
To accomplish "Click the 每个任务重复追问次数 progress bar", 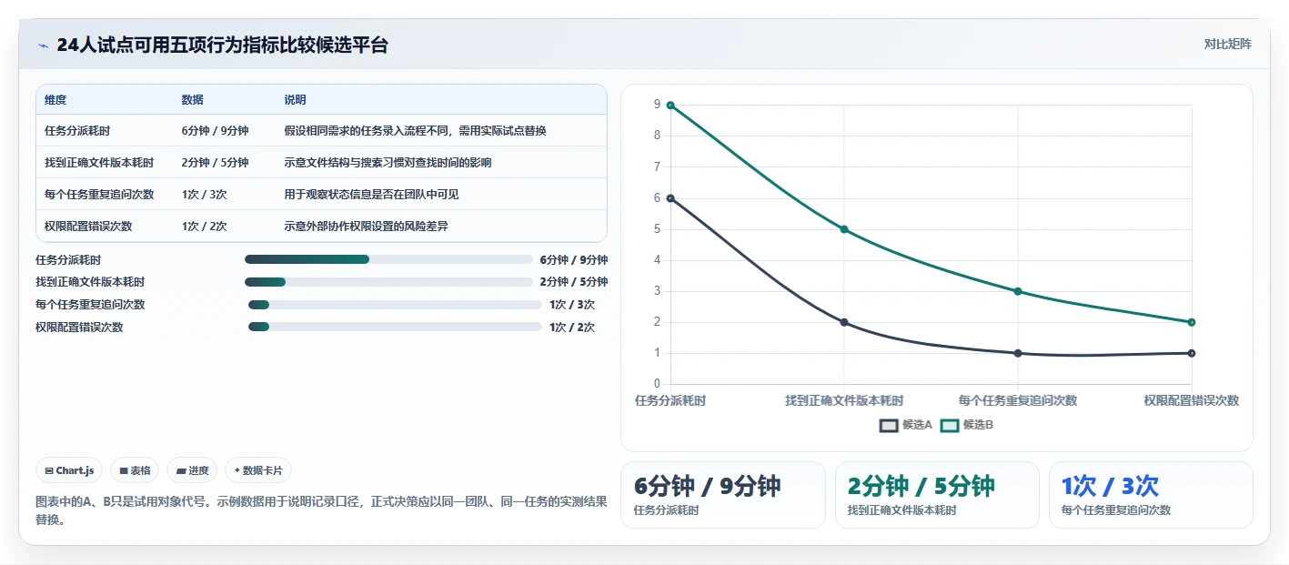I will (395, 305).
